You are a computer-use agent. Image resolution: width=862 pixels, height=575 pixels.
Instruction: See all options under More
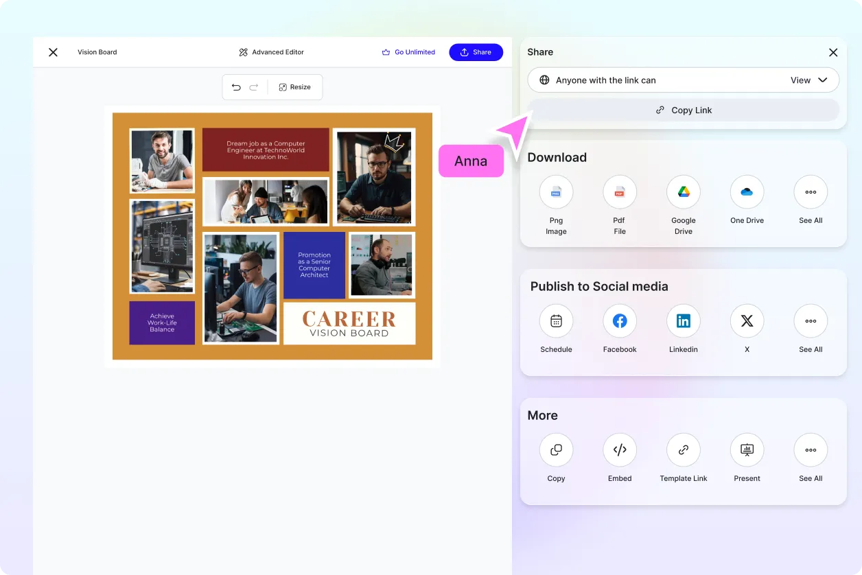tap(811, 450)
